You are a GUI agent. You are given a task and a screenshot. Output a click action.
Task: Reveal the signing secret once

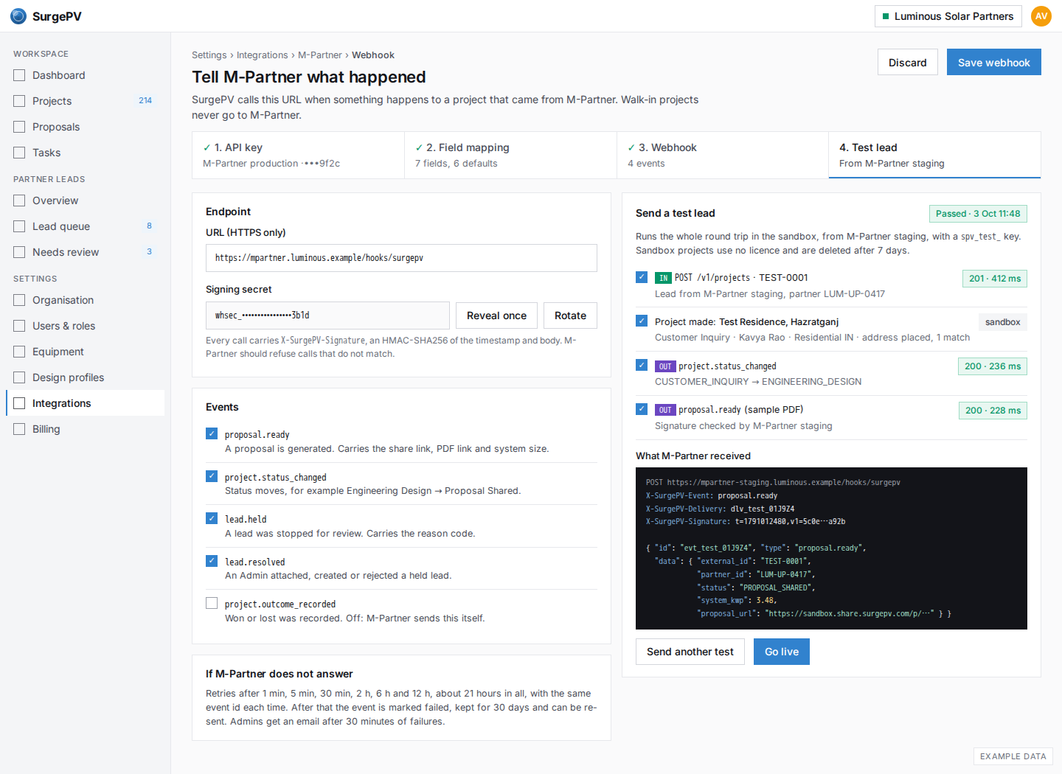(496, 315)
